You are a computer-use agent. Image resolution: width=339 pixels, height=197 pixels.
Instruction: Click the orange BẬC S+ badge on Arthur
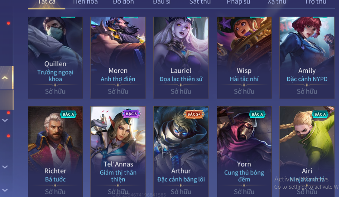coord(194,114)
